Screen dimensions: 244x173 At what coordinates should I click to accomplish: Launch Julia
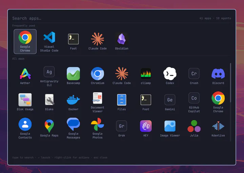coord(194,129)
